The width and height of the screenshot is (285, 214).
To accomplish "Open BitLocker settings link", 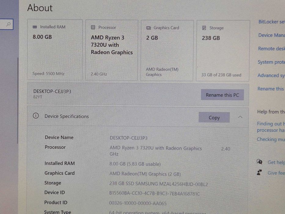I will [x=272, y=22].
